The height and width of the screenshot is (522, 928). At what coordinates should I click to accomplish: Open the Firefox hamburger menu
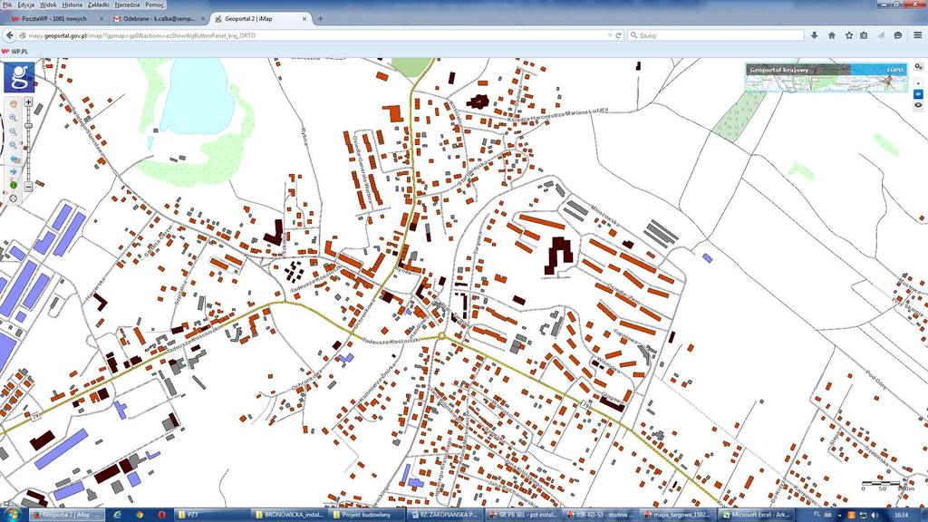click(918, 35)
